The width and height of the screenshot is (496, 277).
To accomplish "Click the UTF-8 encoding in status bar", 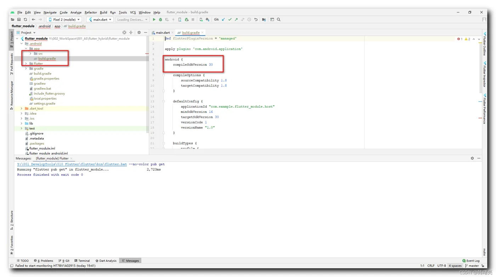I will pos(441,266).
